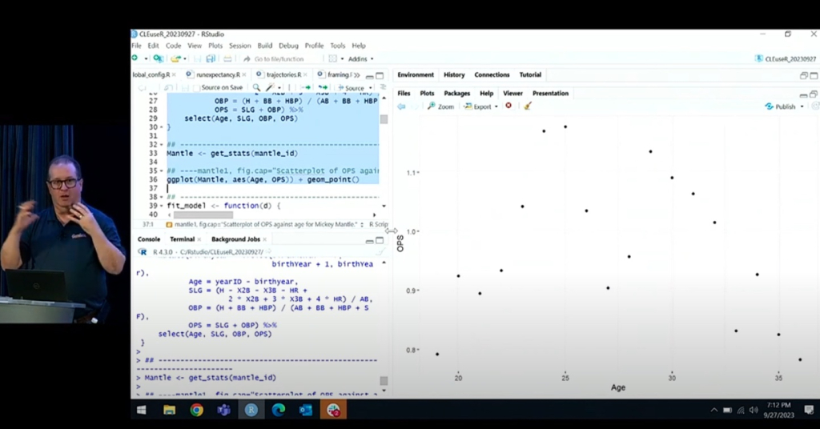
Task: Open the Tools menu
Action: (x=337, y=46)
